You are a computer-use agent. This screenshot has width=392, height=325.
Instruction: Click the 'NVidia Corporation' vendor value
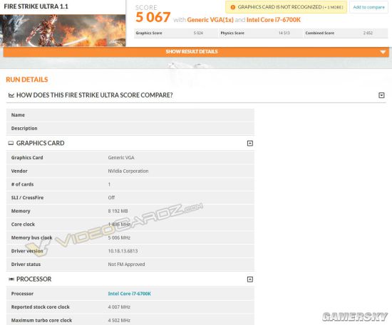coord(128,171)
